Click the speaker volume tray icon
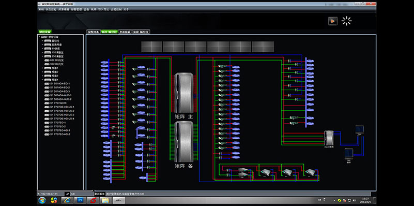The image size is (414, 206). coord(355,200)
